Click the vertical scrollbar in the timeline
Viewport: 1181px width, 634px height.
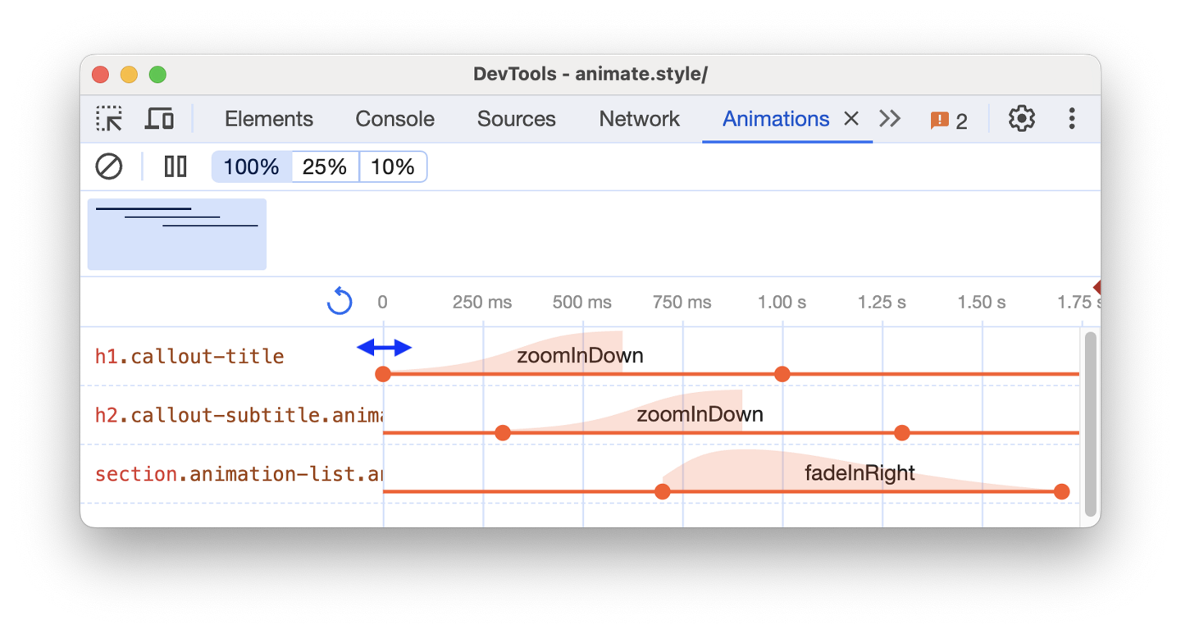[1091, 418]
